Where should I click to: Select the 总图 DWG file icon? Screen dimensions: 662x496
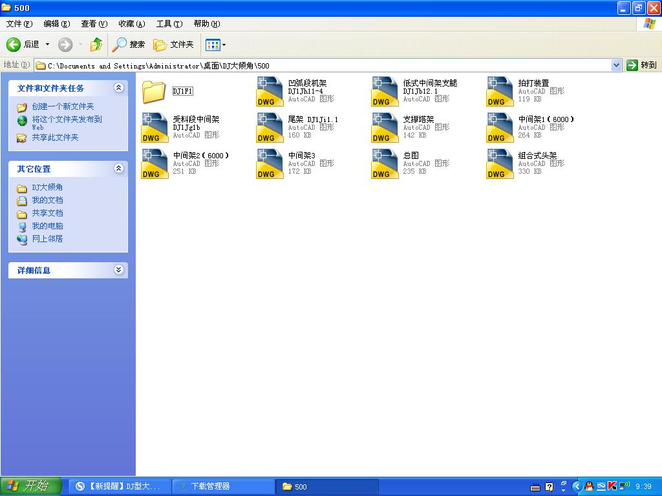coord(385,163)
